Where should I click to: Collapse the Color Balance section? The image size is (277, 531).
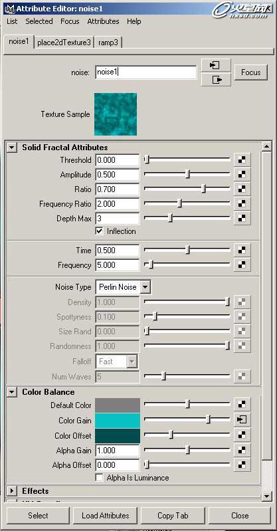[12, 392]
